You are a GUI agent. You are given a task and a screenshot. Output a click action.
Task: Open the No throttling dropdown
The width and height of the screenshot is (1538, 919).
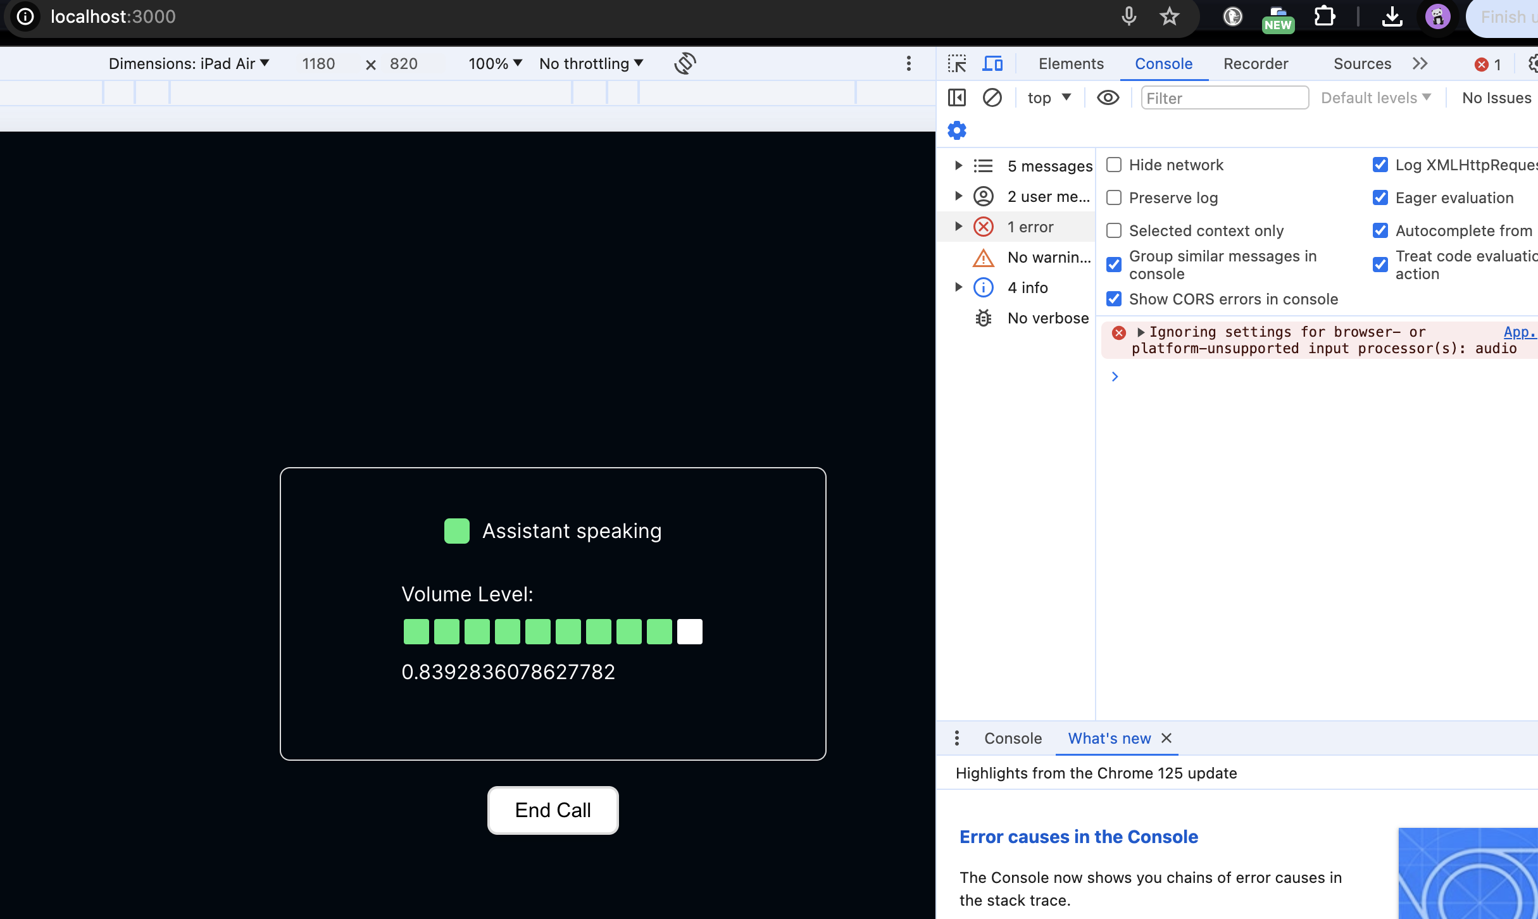click(x=591, y=64)
